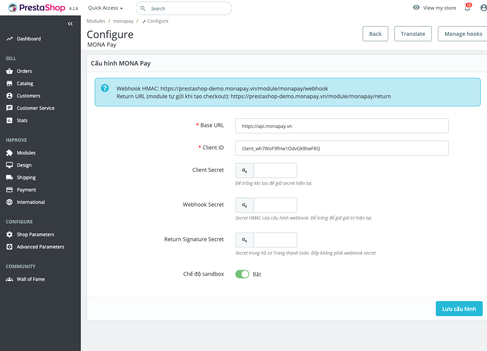The width and height of the screenshot is (487, 351).
Task: Click the Client Secret password field
Action: [275, 170]
